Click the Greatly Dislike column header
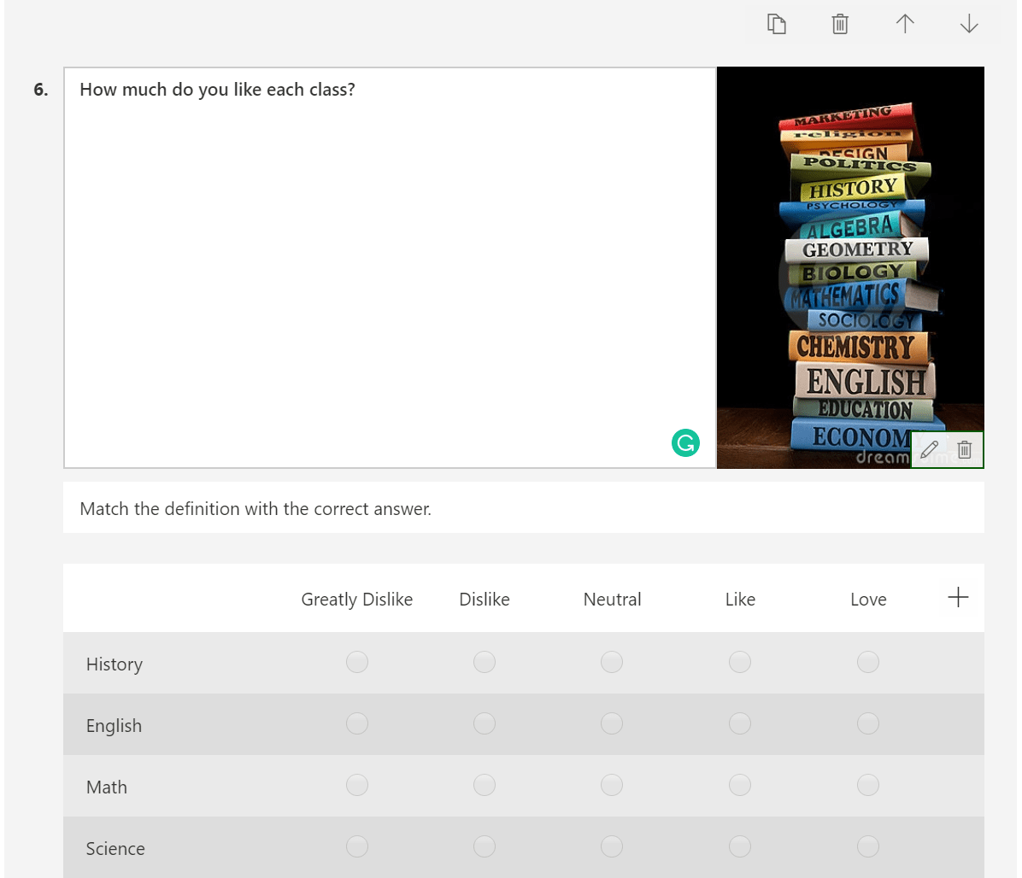 pos(356,600)
